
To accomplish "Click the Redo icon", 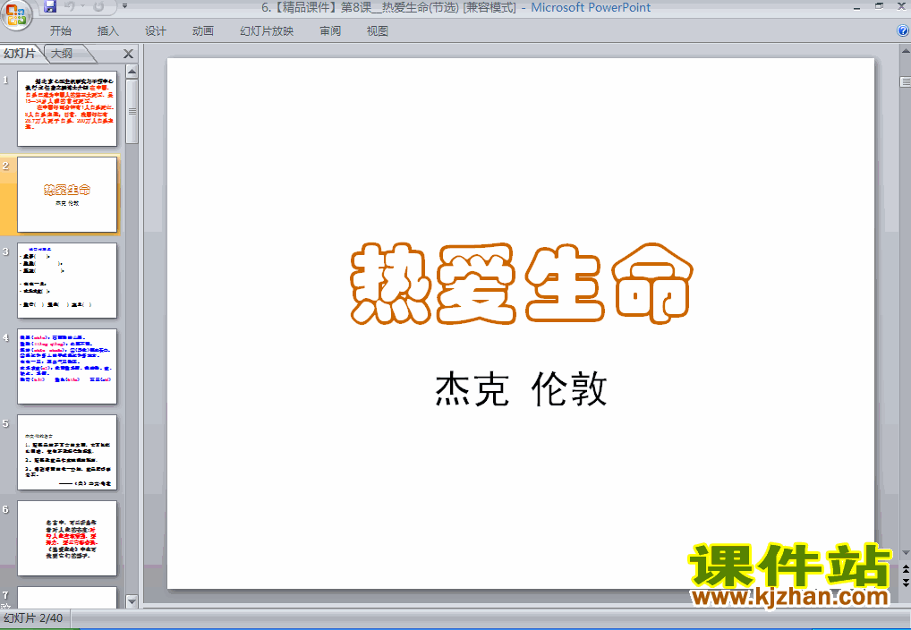I will tap(98, 6).
